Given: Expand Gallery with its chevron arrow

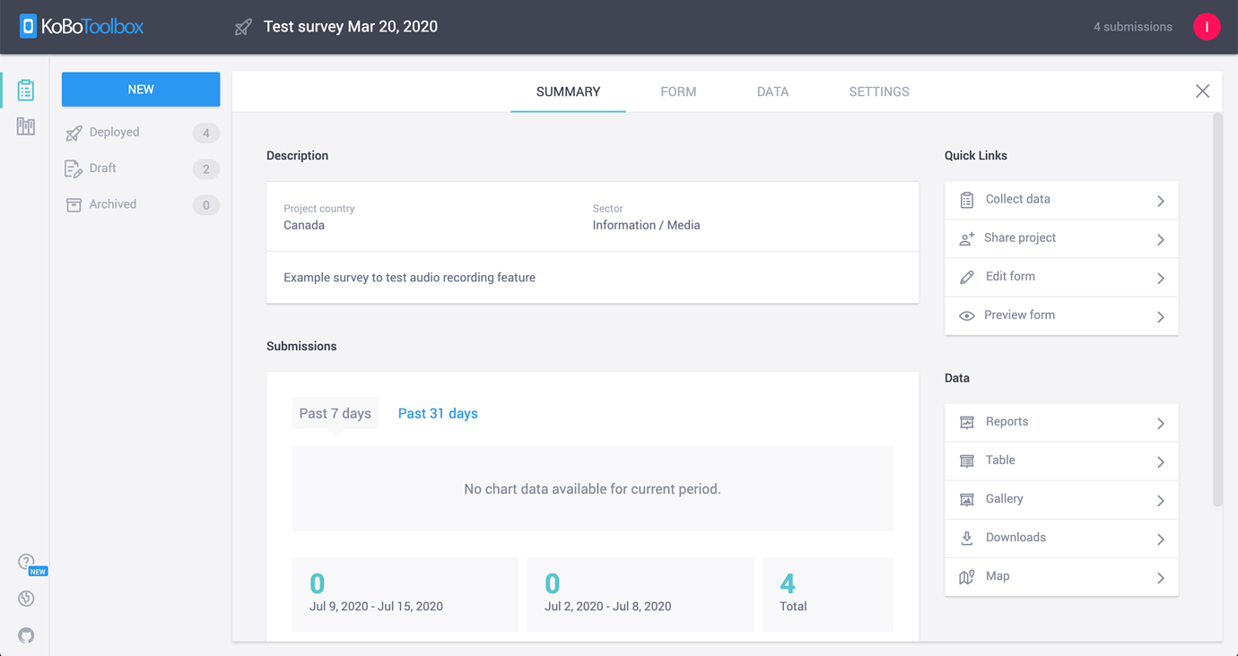Looking at the screenshot, I should point(1160,499).
